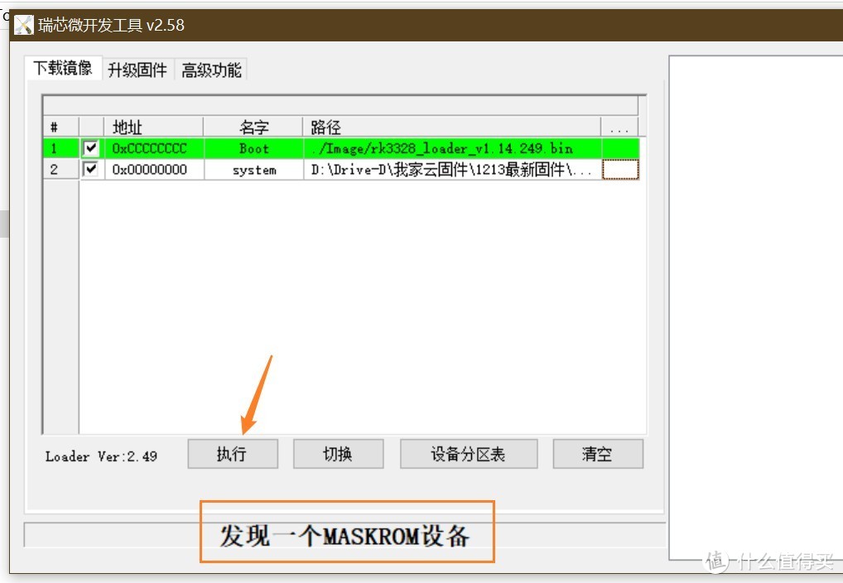Uncheck the system row checkbox
Viewport: 843px width, 583px height.
pos(91,170)
